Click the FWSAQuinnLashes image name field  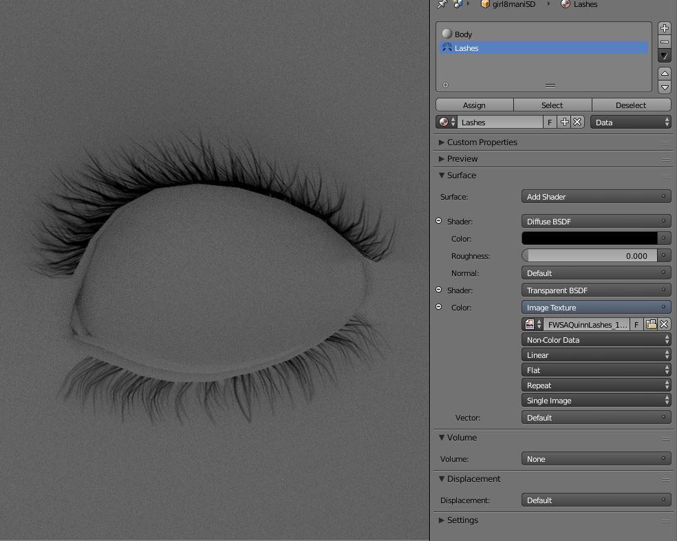point(587,324)
